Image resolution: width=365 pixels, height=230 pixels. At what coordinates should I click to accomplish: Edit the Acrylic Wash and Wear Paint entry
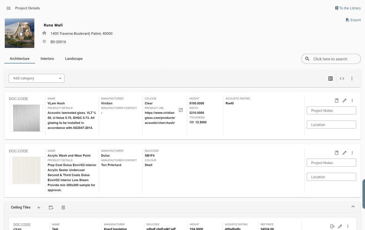(344, 152)
